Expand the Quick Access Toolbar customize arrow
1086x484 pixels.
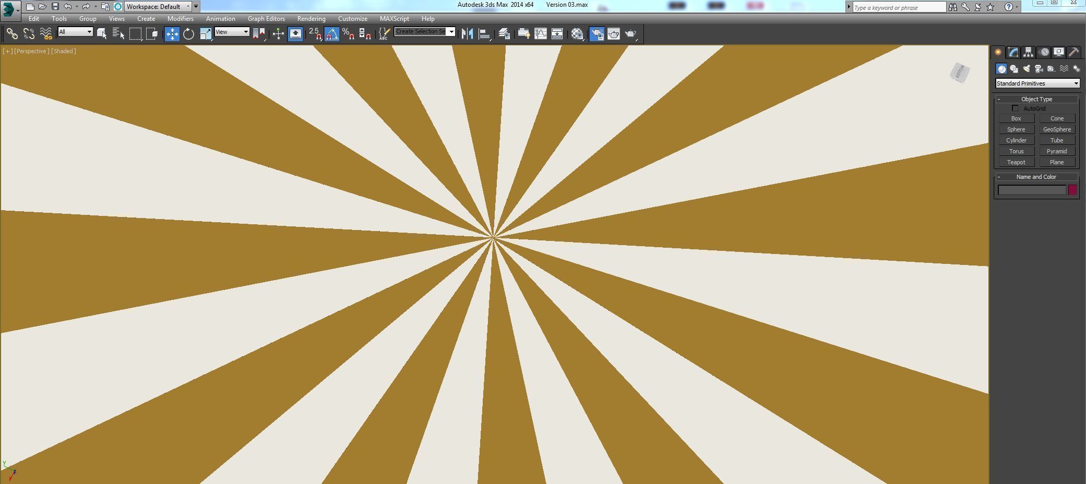pyautogui.click(x=196, y=7)
